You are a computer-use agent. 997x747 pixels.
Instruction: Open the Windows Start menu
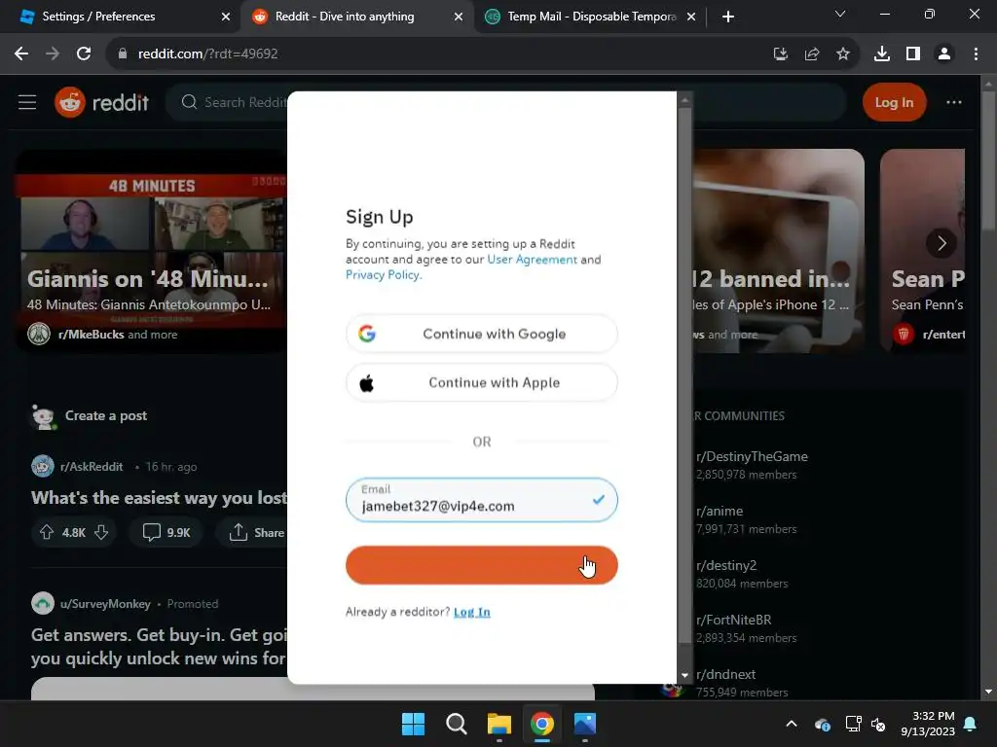click(413, 724)
